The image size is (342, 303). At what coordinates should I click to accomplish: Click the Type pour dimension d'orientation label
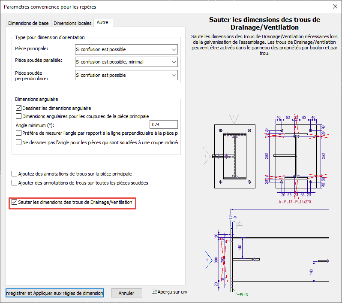coord(50,37)
